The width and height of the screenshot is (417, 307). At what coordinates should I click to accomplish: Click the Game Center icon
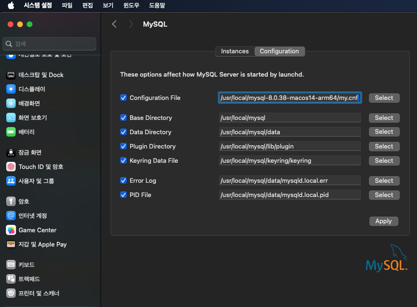pyautogui.click(x=11, y=230)
